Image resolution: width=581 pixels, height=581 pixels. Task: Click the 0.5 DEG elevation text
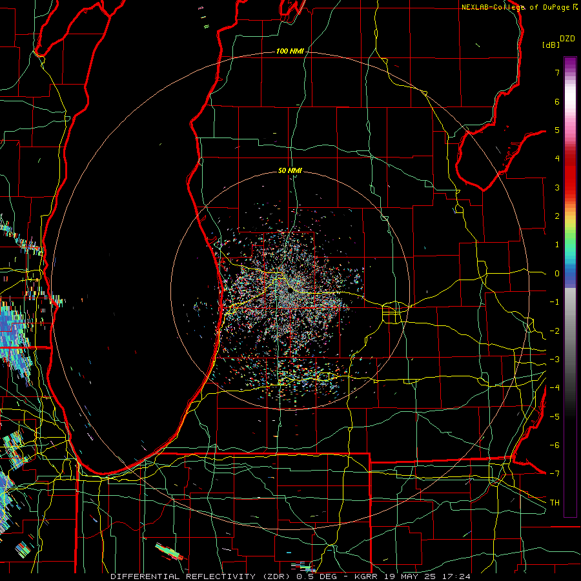tap(316, 576)
